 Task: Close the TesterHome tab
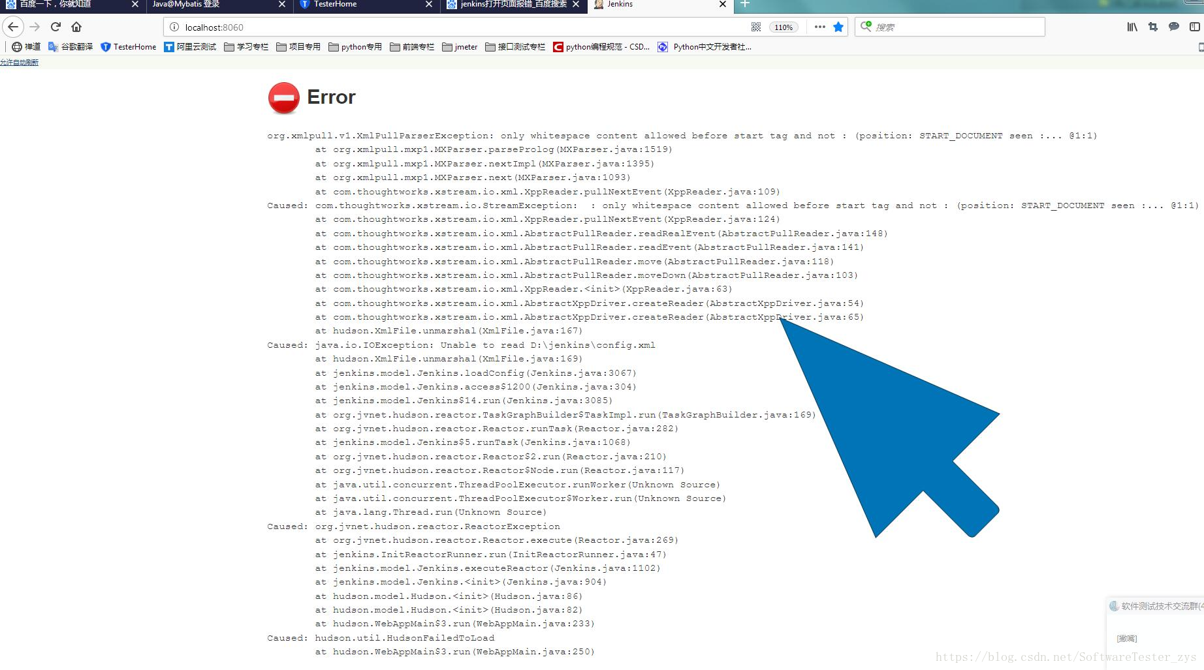tap(428, 4)
